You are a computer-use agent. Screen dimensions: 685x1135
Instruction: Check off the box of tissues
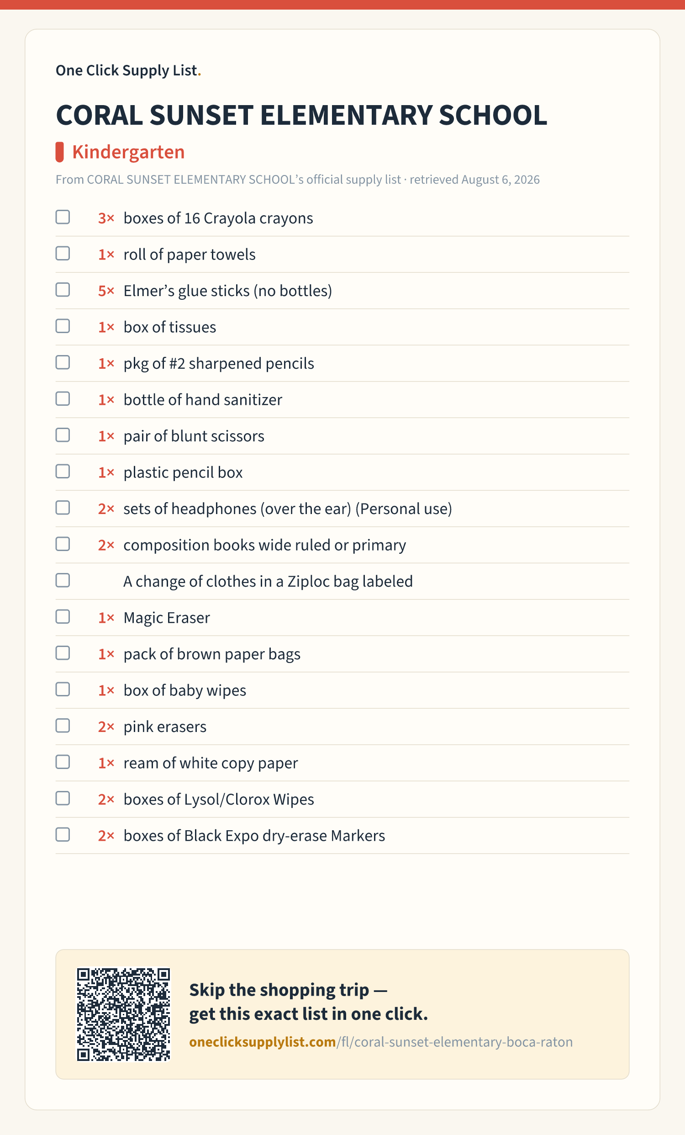pyautogui.click(x=63, y=326)
